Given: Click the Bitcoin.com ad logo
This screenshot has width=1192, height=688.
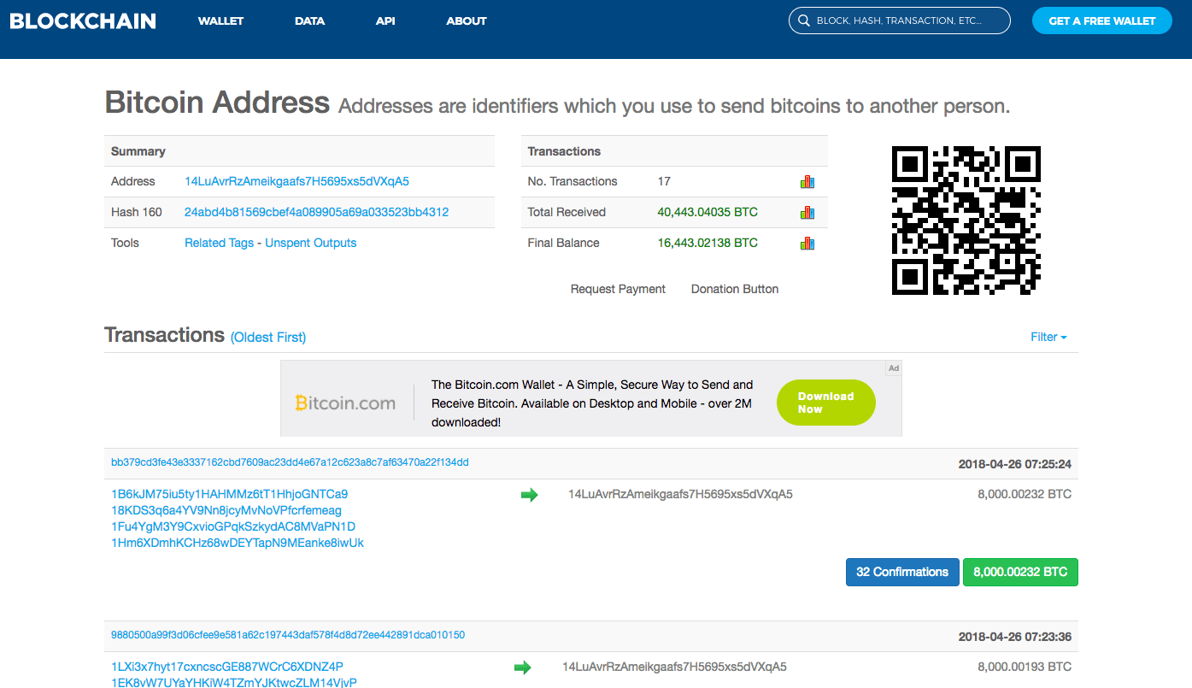Looking at the screenshot, I should click(x=345, y=403).
